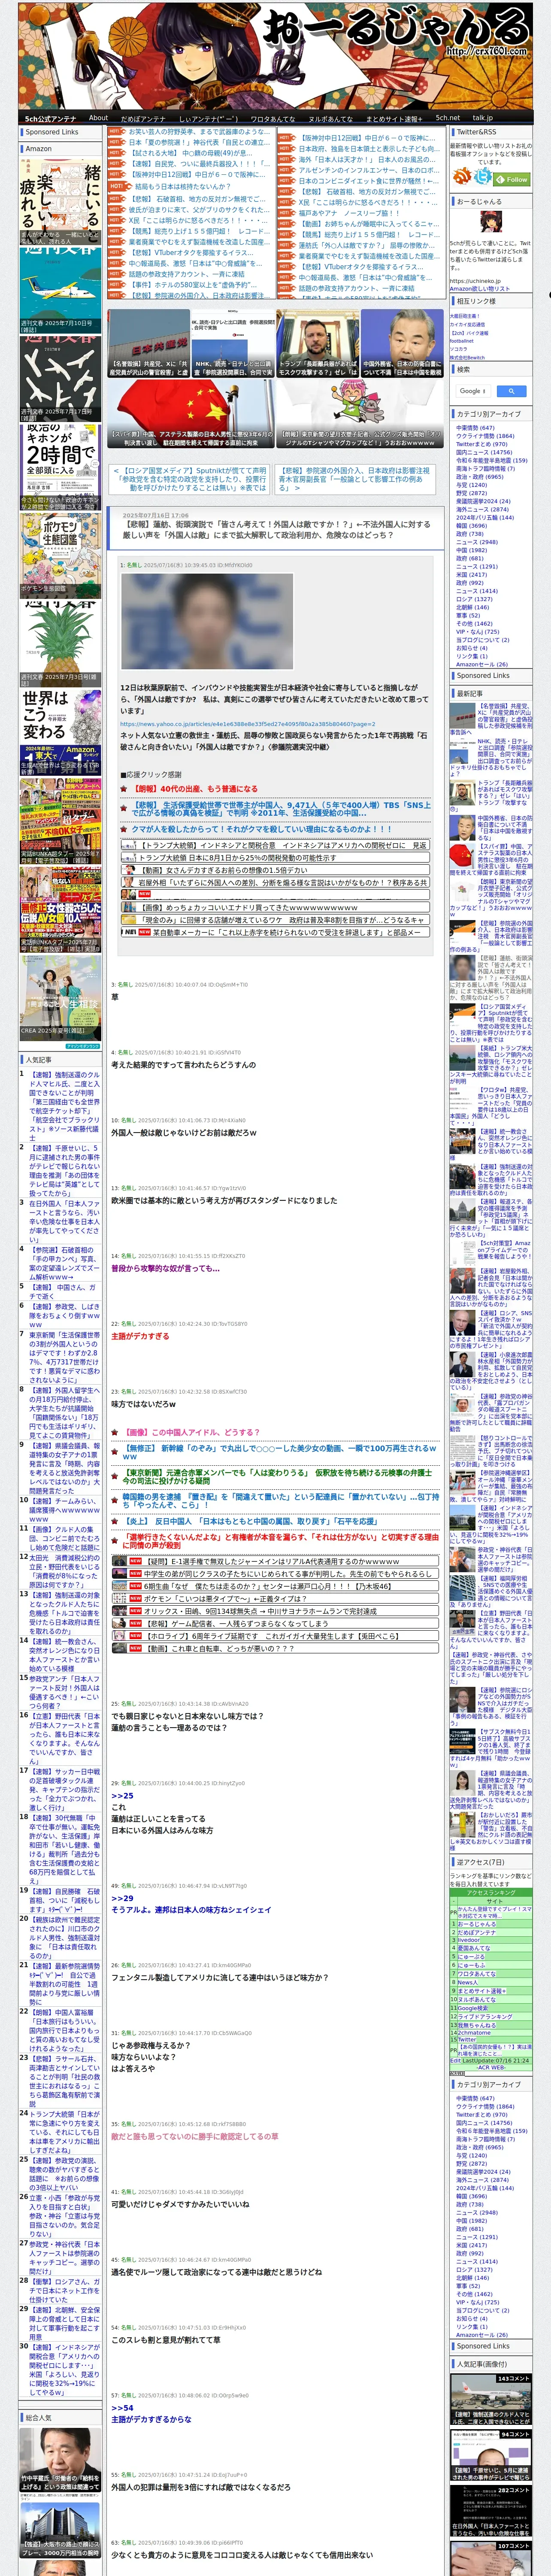Open the -ACR WEB- link

(490, 2066)
